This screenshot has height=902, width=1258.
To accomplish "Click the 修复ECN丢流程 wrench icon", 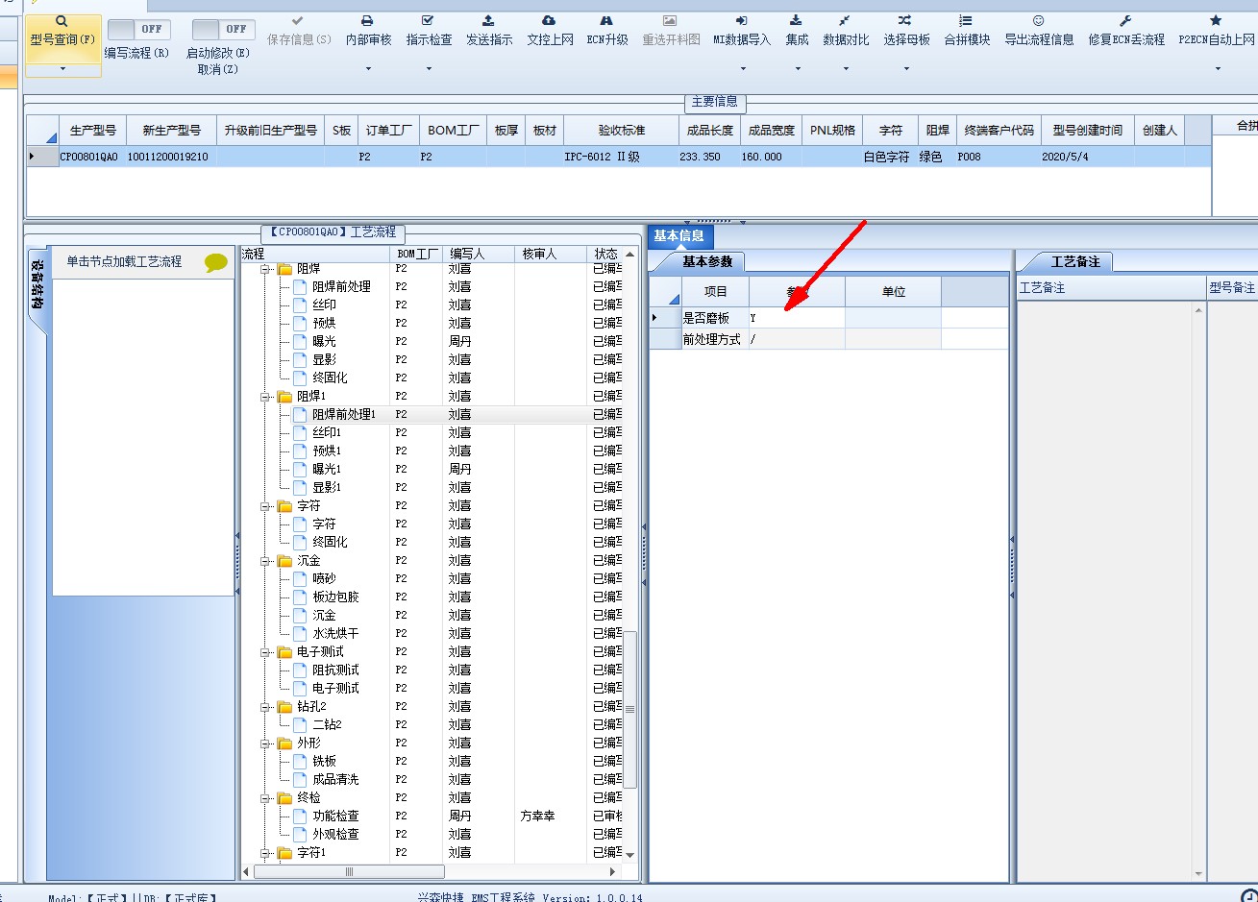I will (x=1125, y=21).
